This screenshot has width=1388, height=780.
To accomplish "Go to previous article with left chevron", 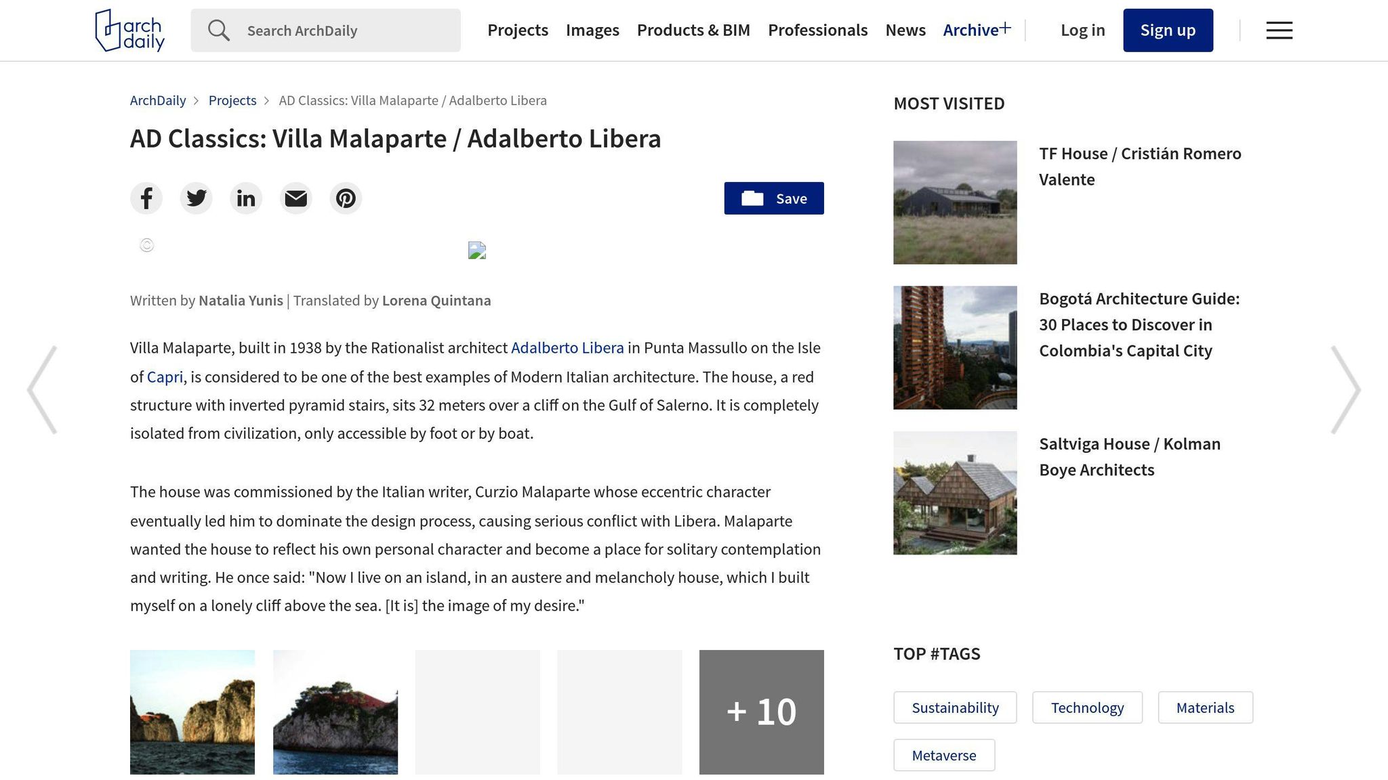I will tap(42, 389).
